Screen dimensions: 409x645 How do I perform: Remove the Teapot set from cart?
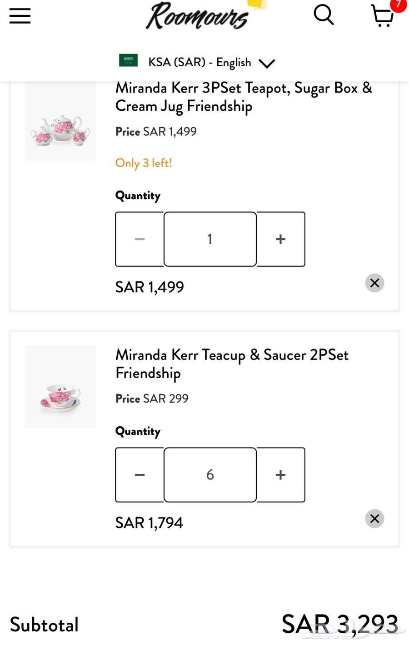tap(374, 283)
